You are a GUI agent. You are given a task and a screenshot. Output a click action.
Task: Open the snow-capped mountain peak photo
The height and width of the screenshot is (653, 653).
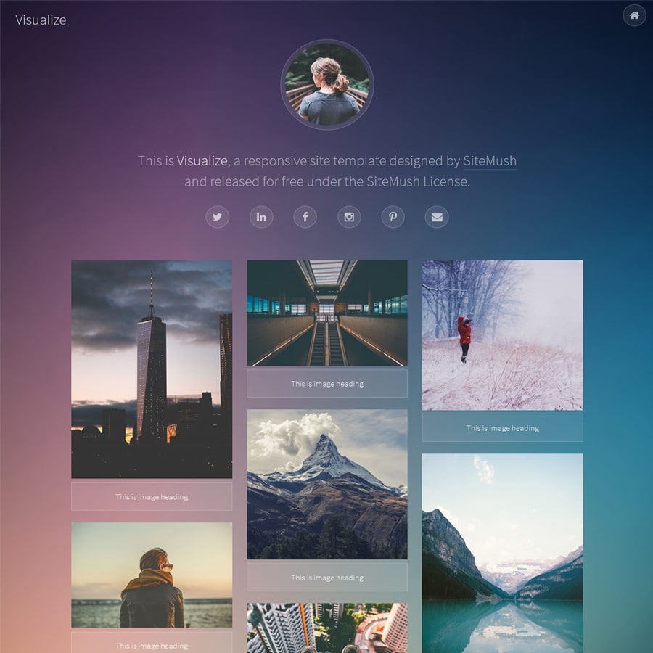tap(326, 484)
